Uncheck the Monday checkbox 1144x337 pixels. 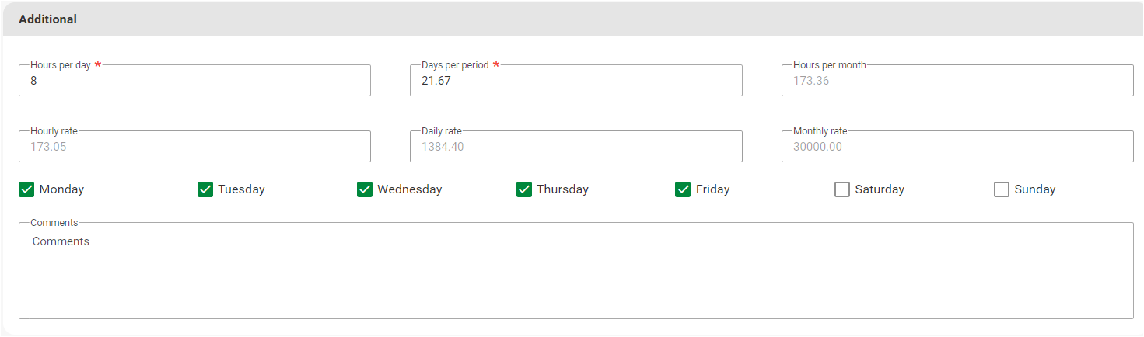[26, 189]
